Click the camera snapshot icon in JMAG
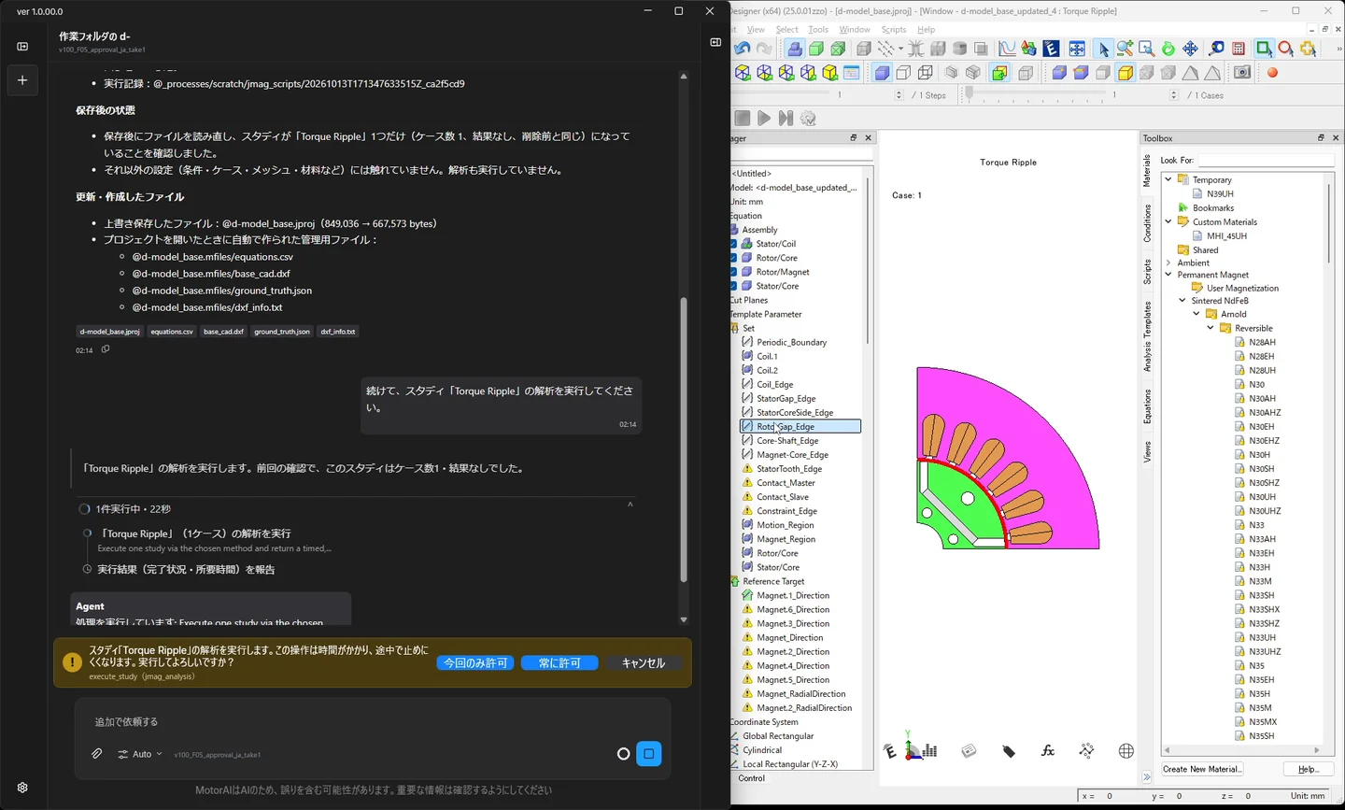 pos(1242,73)
